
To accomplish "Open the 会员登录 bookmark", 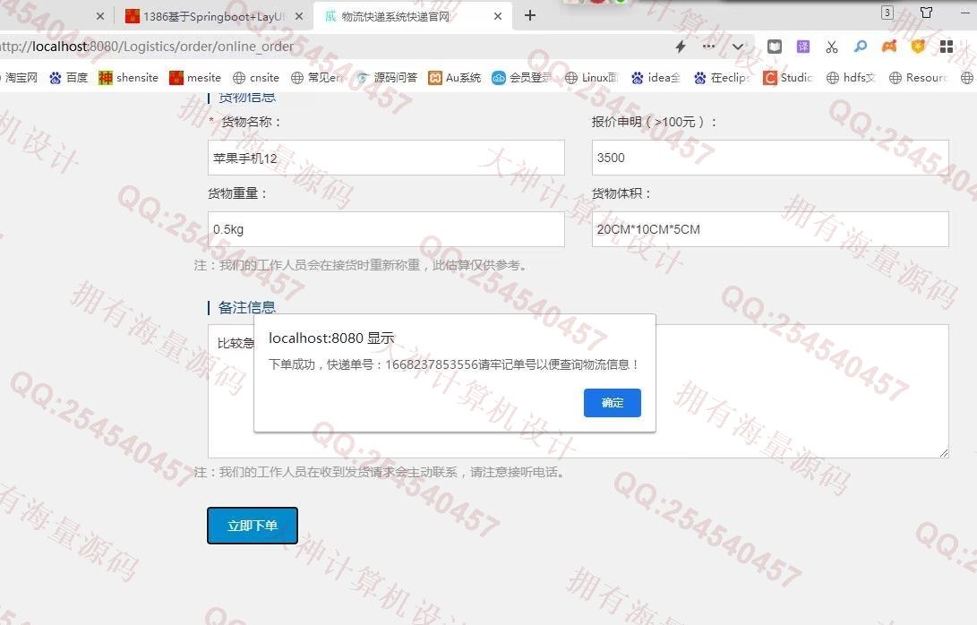I will pos(521,77).
